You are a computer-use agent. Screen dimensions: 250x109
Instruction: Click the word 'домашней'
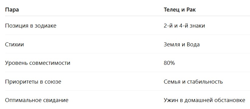pyautogui.click(x=197, y=100)
